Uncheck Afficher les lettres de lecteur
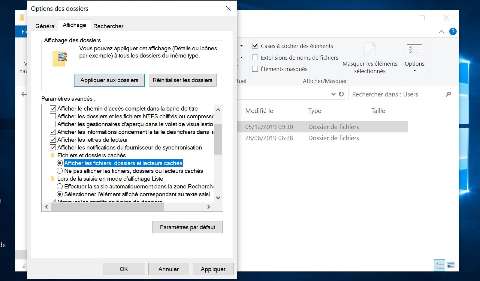The height and width of the screenshot is (281, 480). (53, 140)
